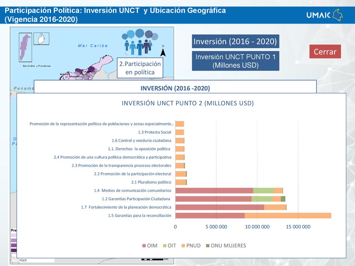The height and width of the screenshot is (266, 355).
Task: Select the OIM segment of bar 1.4
Action: [x=214, y=190]
